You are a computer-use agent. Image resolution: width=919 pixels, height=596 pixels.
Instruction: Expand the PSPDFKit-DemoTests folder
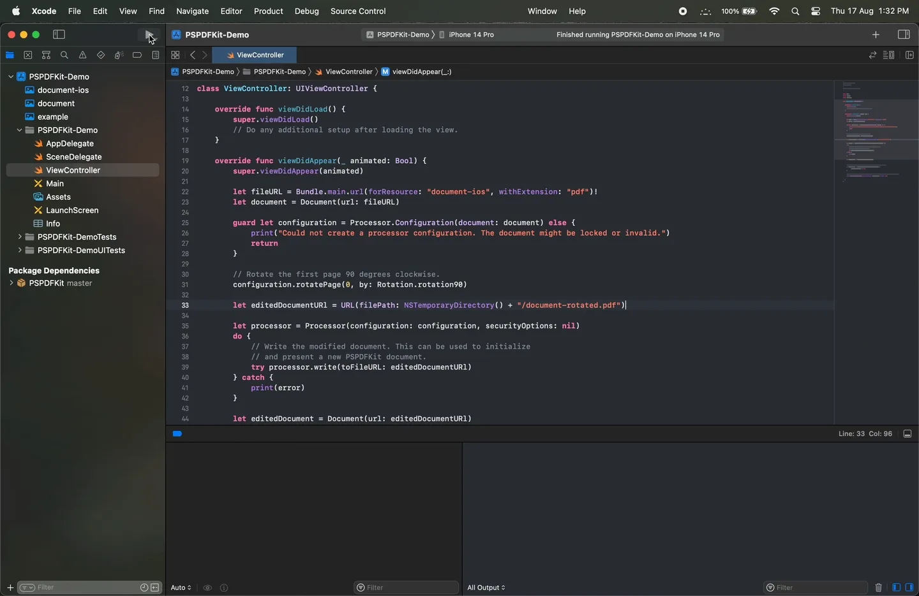[x=19, y=236]
